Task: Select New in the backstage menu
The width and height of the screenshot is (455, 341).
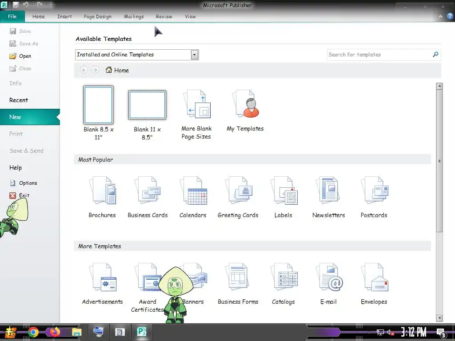Action: click(x=30, y=117)
